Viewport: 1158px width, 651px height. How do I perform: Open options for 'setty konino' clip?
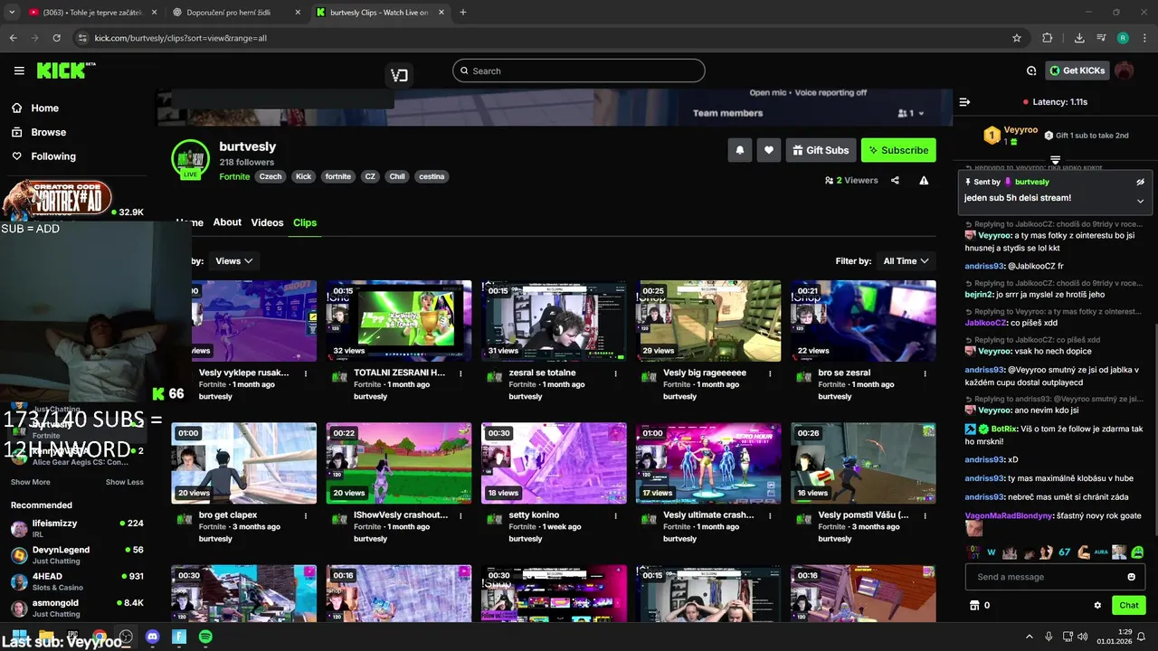point(615,515)
